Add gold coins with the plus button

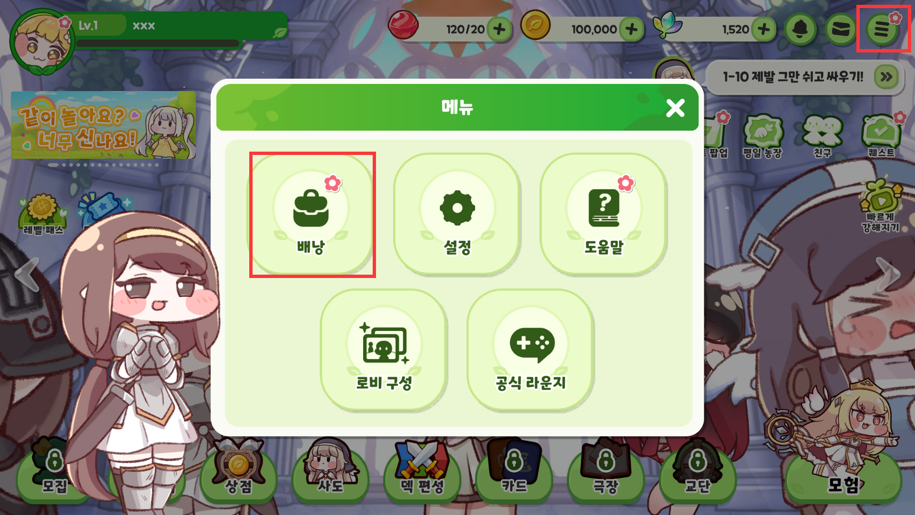tap(632, 30)
